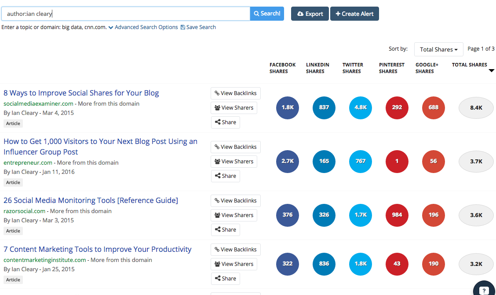
Task: Sort results by the FACEBOOK SHARES column header
Action: click(282, 67)
